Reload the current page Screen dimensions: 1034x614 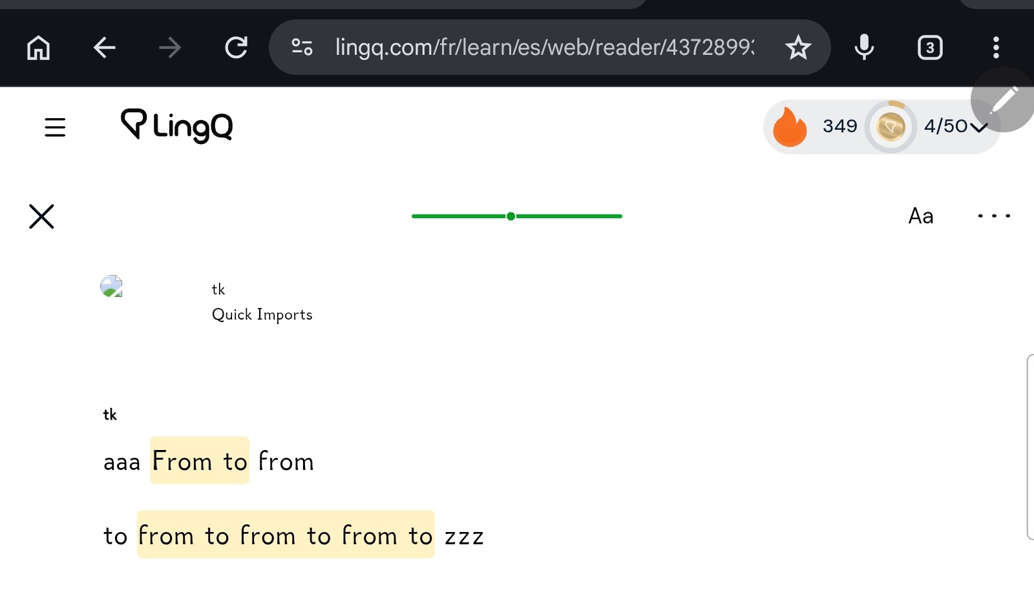pyautogui.click(x=236, y=47)
